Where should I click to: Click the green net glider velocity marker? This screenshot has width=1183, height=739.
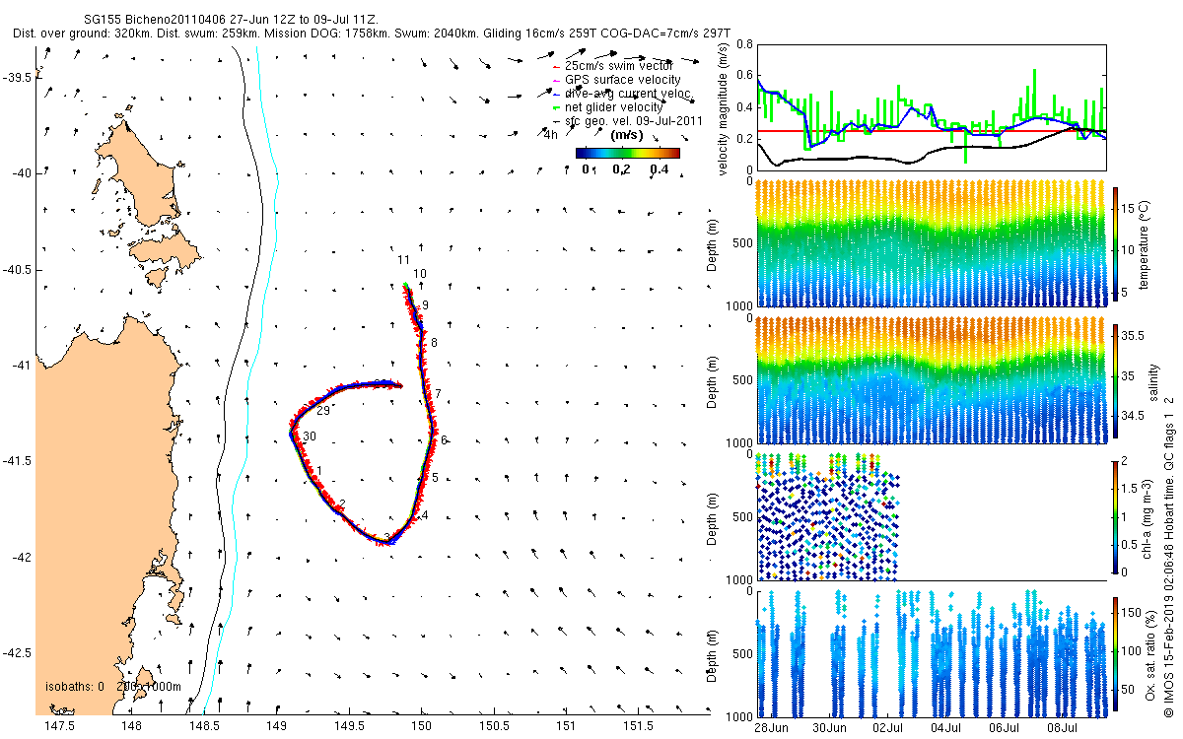coord(555,106)
